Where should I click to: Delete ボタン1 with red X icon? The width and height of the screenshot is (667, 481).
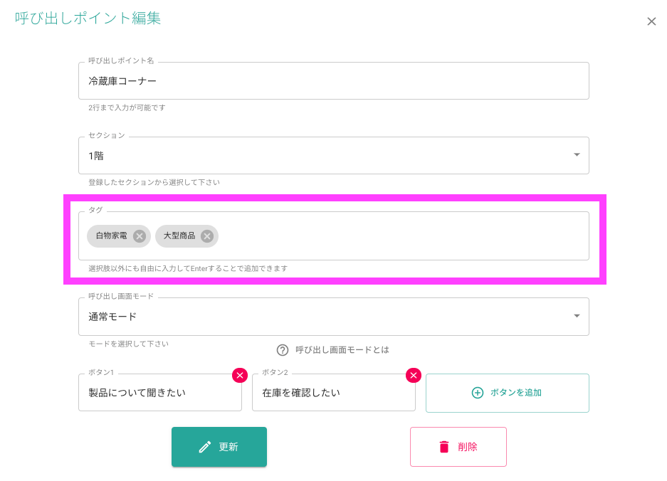tap(240, 375)
